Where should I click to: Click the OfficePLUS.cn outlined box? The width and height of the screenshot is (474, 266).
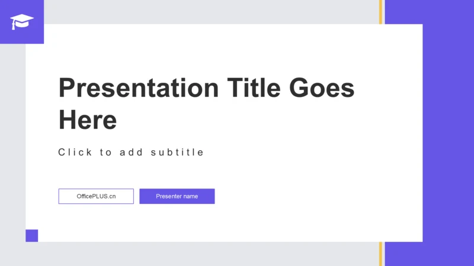tap(96, 196)
